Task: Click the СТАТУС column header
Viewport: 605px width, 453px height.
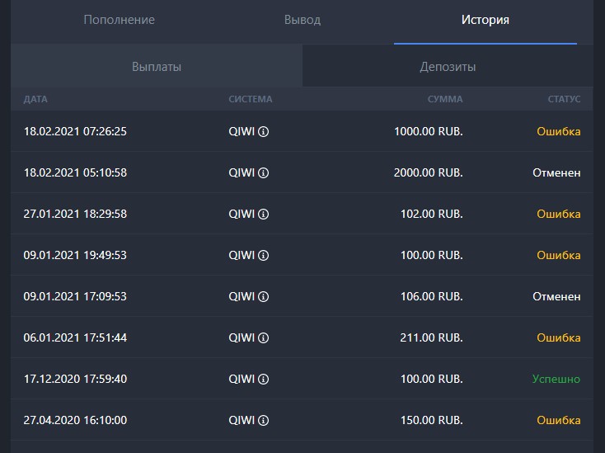Action: [564, 99]
